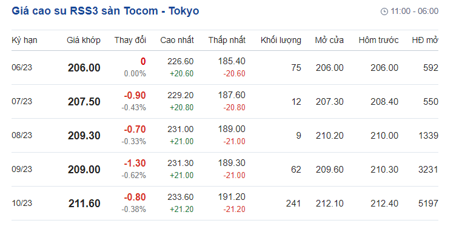Select the 5197 open interest value
Image resolution: width=462 pixels, height=232 pixels.
428,203
